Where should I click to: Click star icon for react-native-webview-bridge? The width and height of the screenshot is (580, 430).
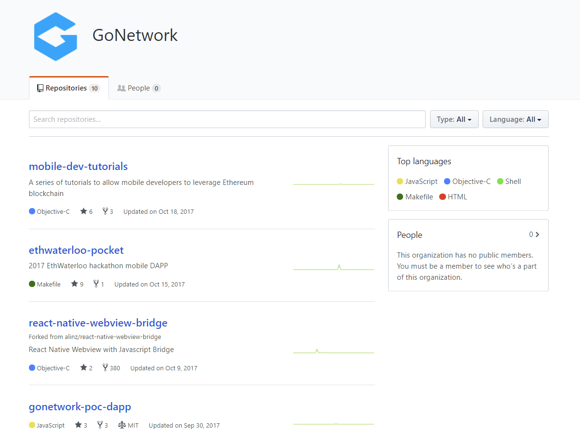coord(83,368)
